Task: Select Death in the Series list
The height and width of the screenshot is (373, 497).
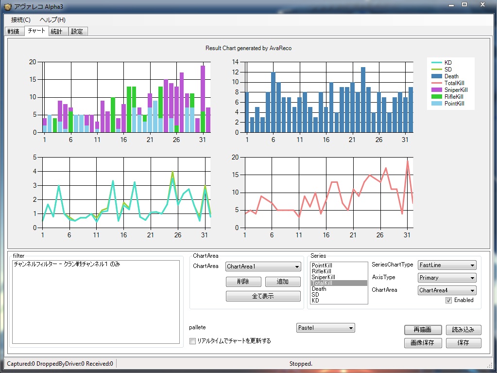Action: pos(339,289)
